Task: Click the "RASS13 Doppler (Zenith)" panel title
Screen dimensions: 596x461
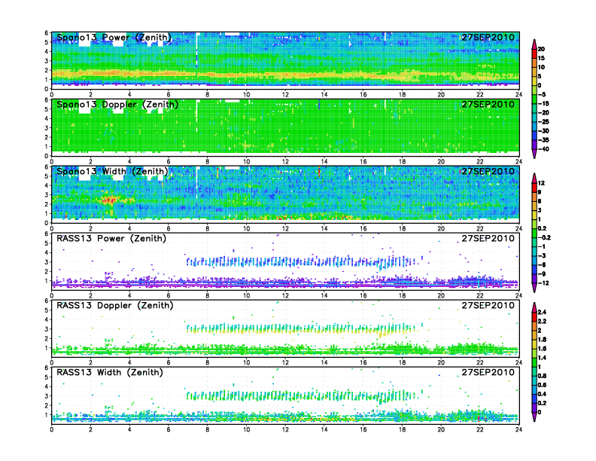Action: tap(115, 305)
